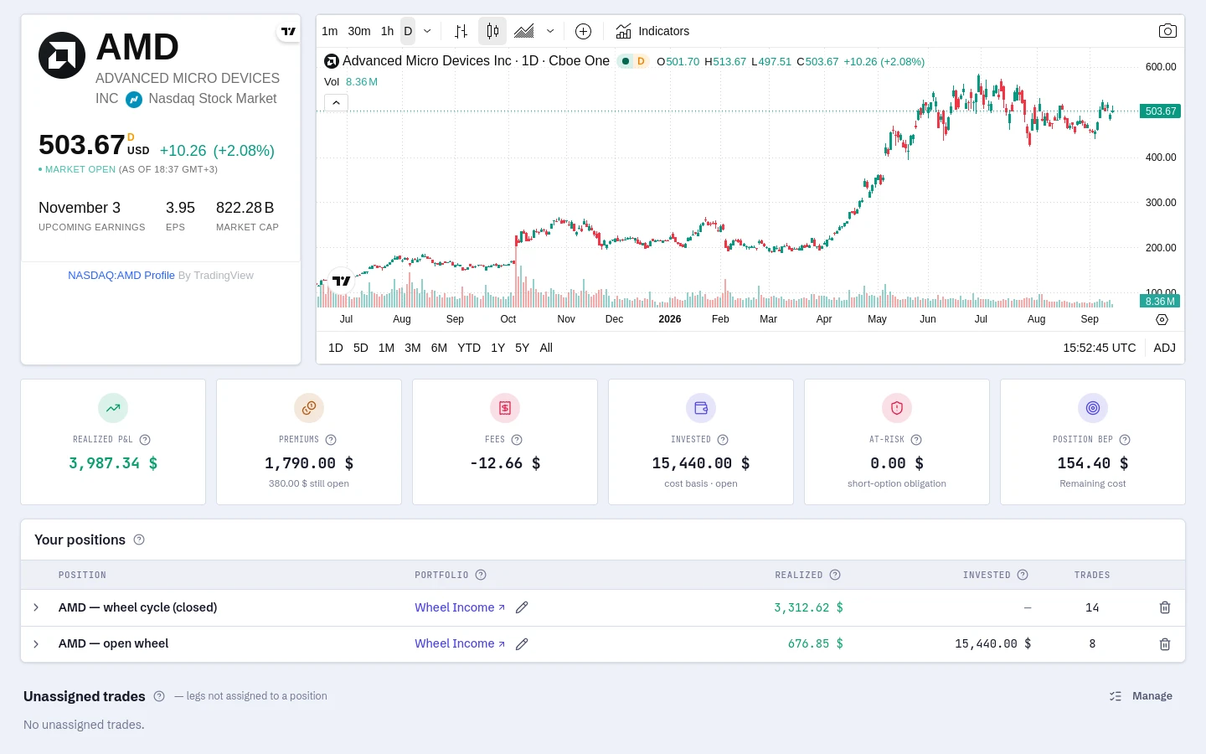Set chart range to 5Y
The image size is (1206, 754).
[x=522, y=348]
